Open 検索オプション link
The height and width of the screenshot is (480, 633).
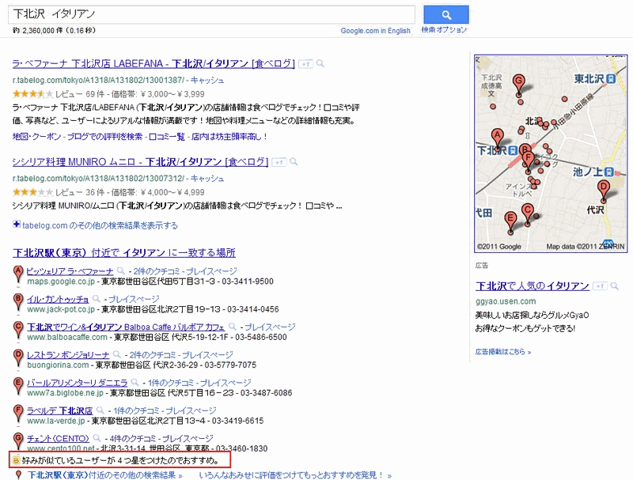click(444, 30)
